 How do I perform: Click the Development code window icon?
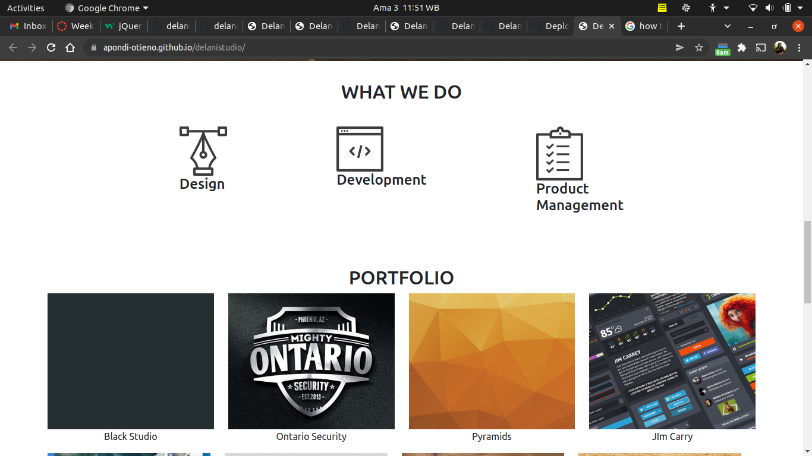360,149
